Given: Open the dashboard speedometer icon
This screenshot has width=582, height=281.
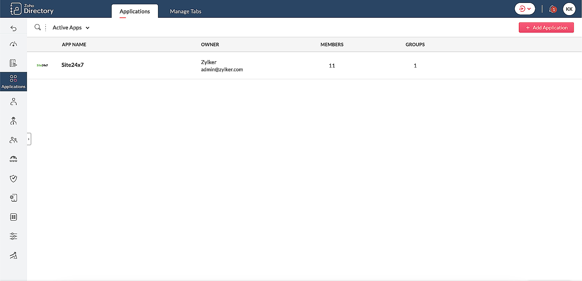Looking at the screenshot, I should 13,44.
